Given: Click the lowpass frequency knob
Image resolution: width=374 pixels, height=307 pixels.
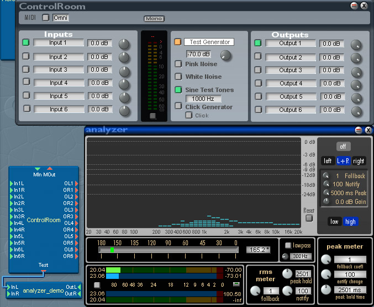Looking at the screenshot, I should 285,256.
